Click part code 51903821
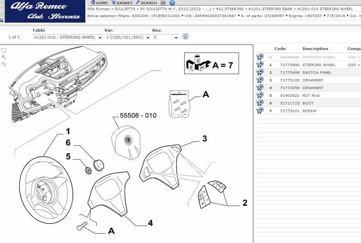The height and width of the screenshot is (243, 361). 290,95
